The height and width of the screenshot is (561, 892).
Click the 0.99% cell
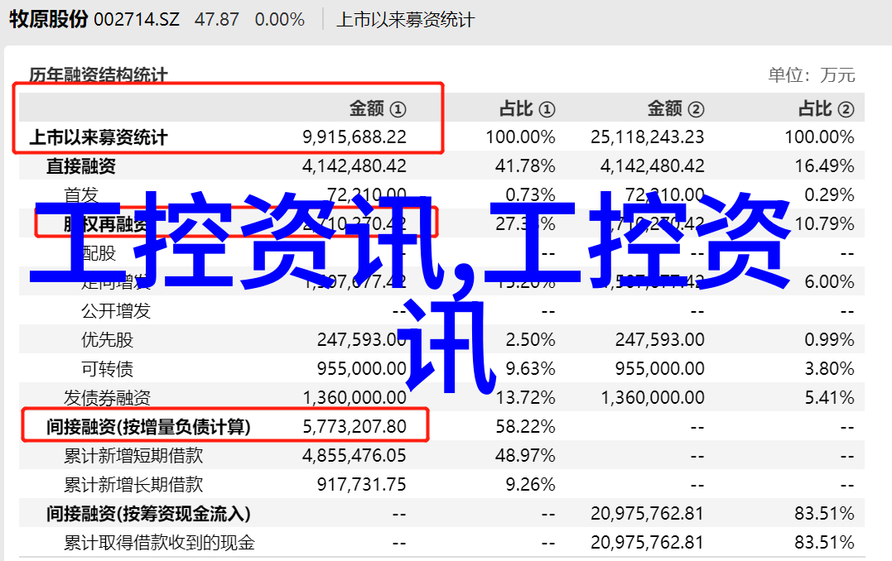click(x=829, y=340)
